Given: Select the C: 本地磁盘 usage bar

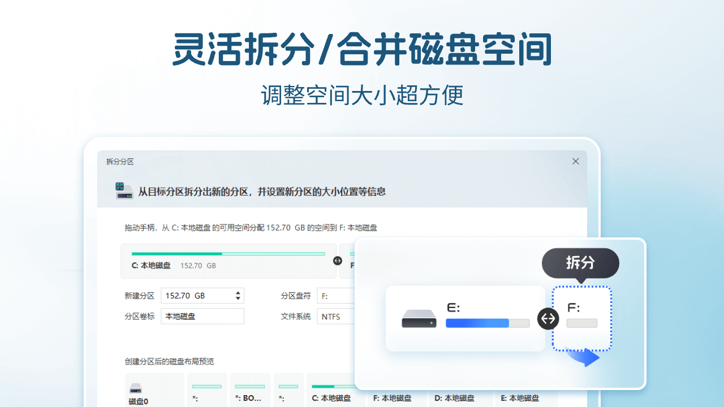Looking at the screenshot, I should (228, 254).
